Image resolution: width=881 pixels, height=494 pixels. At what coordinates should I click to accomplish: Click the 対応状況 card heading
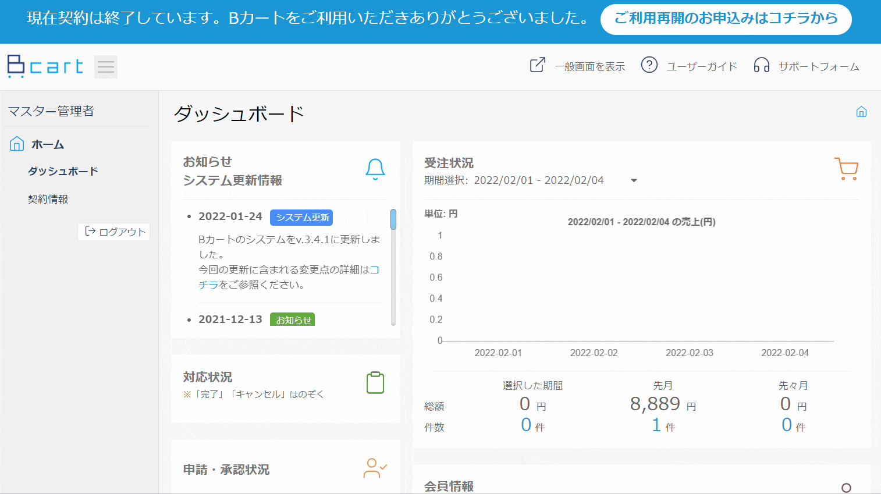208,377
